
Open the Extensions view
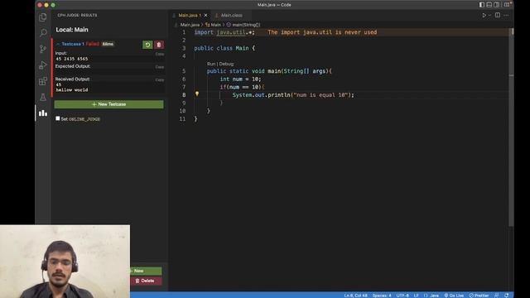(43, 81)
